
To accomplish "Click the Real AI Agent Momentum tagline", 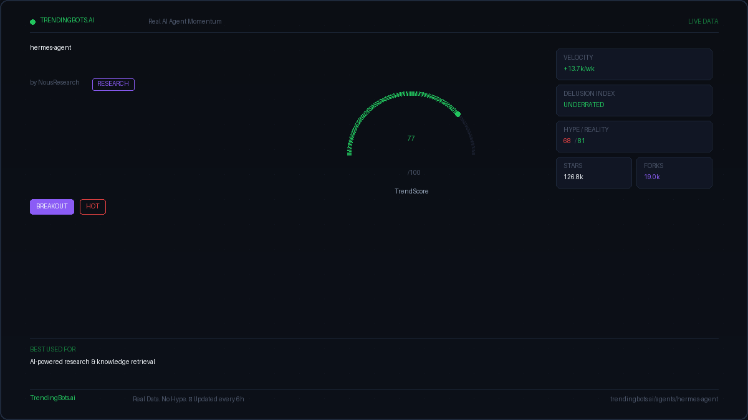I will click(x=185, y=22).
